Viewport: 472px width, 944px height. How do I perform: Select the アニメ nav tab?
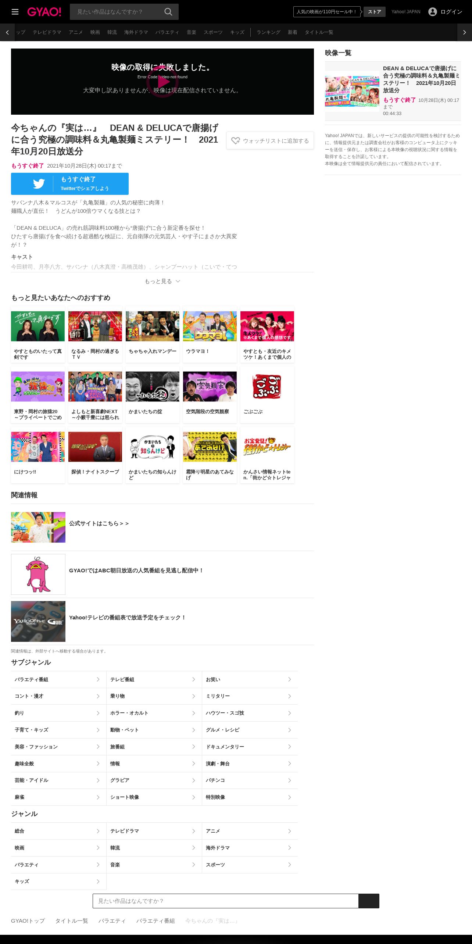tap(76, 32)
